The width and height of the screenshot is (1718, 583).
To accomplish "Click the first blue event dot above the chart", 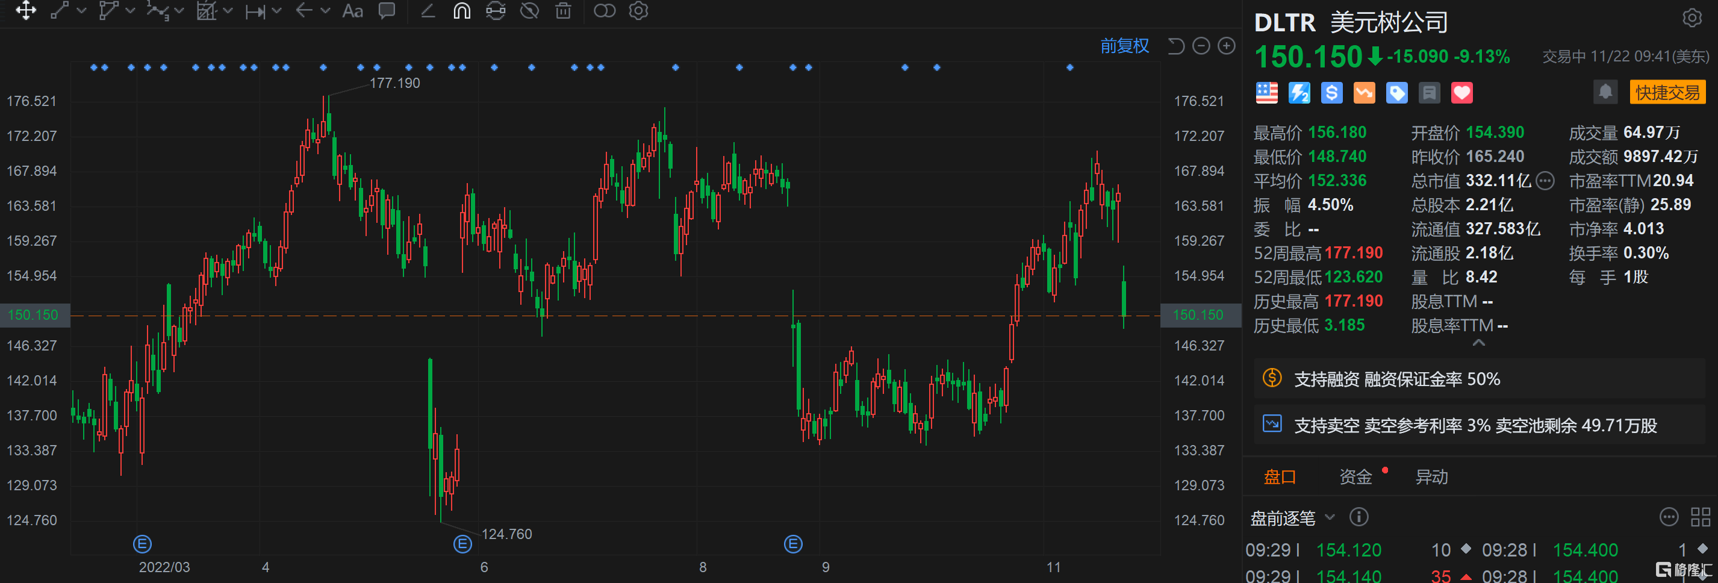I will 93,67.
